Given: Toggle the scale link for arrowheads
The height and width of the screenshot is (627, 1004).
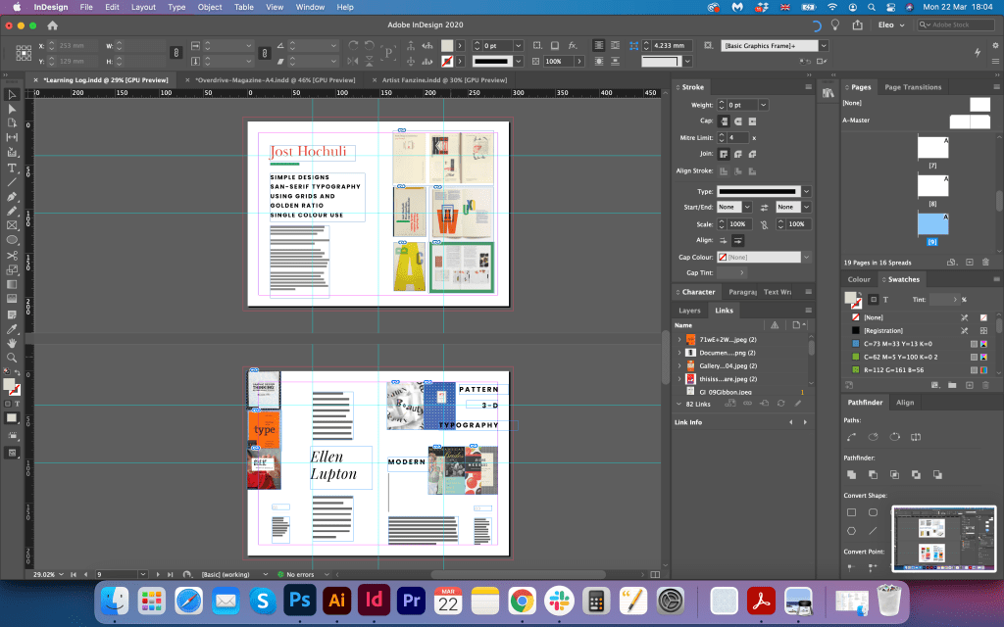Looking at the screenshot, I should (764, 224).
